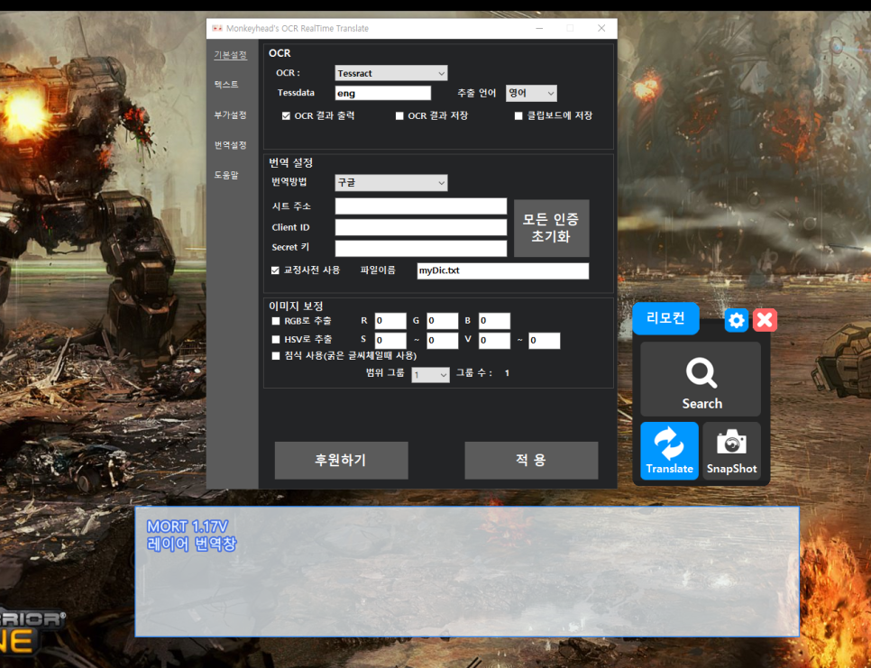Click the R value input field
Screen dimensions: 871x668
[x=390, y=321]
